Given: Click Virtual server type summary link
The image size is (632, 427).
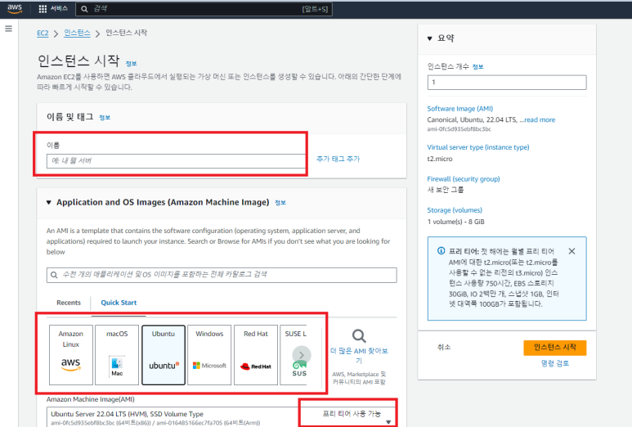Looking at the screenshot, I should tap(478, 147).
